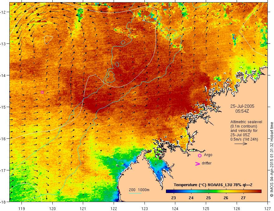274x211 pixels.
Task: Click the latitude axis label '-14'
Action: tap(3, 75)
